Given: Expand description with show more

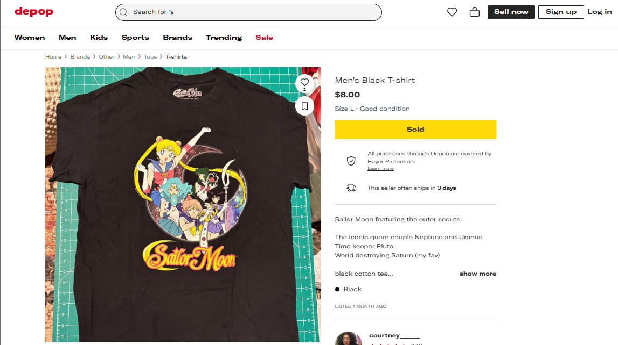Looking at the screenshot, I should pos(477,274).
